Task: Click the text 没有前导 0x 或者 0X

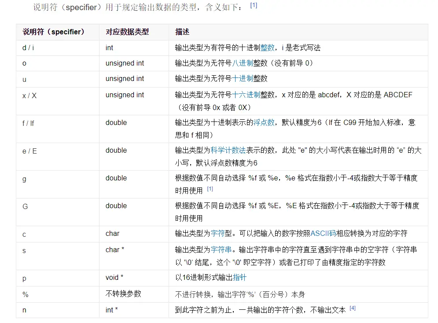Action: coord(214,107)
